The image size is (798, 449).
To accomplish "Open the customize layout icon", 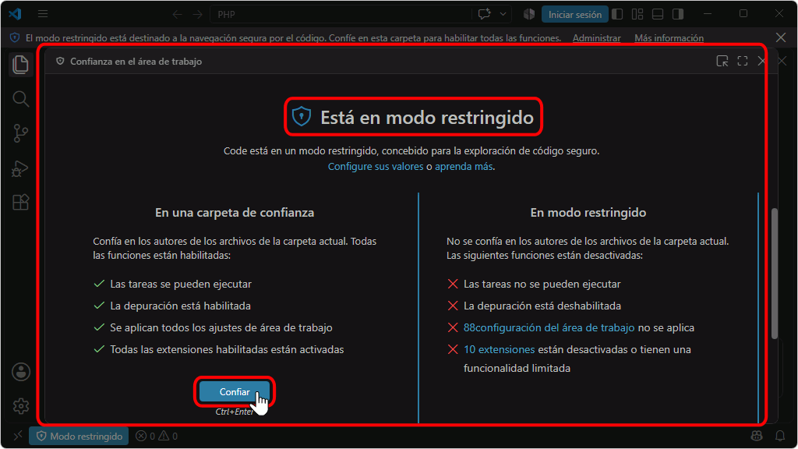I will [637, 14].
